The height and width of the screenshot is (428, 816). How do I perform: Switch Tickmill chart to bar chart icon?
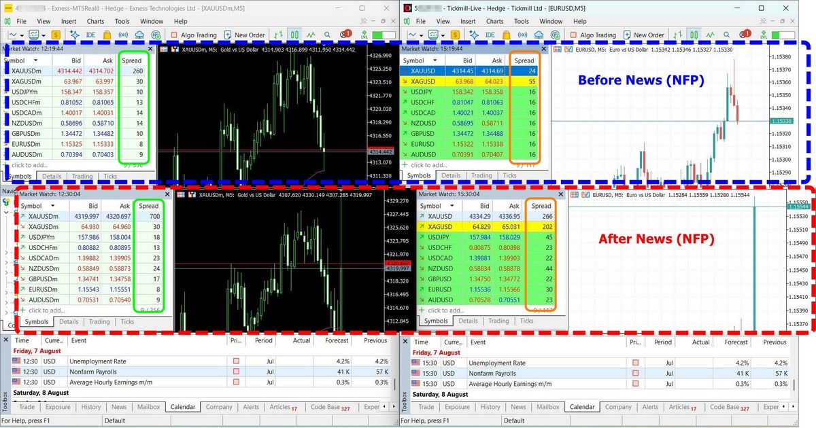pyautogui.click(x=677, y=35)
